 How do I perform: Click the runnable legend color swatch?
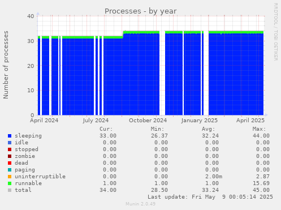10,183
